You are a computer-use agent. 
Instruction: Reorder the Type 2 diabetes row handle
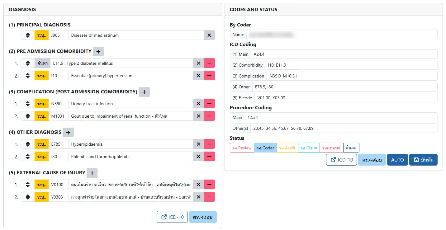(x=28, y=63)
